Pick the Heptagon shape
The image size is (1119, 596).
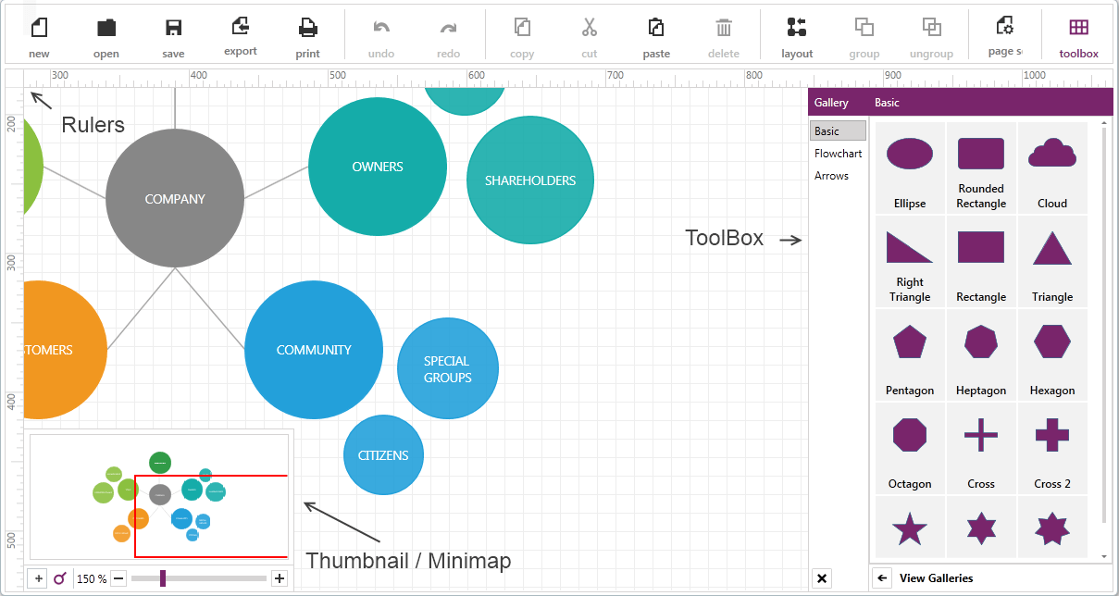[981, 341]
